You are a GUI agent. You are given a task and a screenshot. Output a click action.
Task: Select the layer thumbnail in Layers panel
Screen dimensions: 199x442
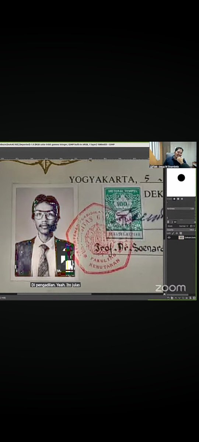[x=181, y=238]
